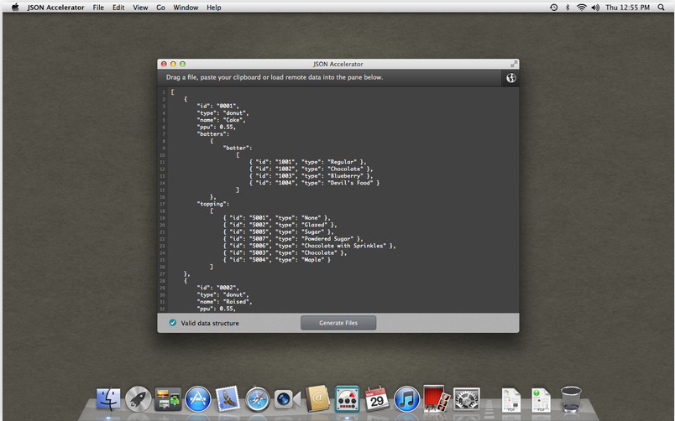
Task: Click inside the JSON code editor pane
Action: coord(337,200)
